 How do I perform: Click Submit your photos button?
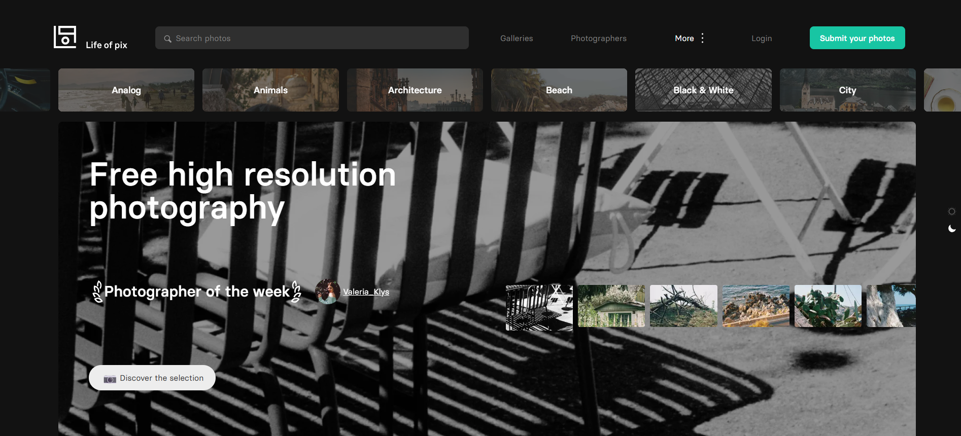point(857,38)
